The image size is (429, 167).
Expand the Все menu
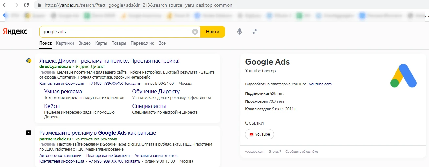tap(162, 43)
